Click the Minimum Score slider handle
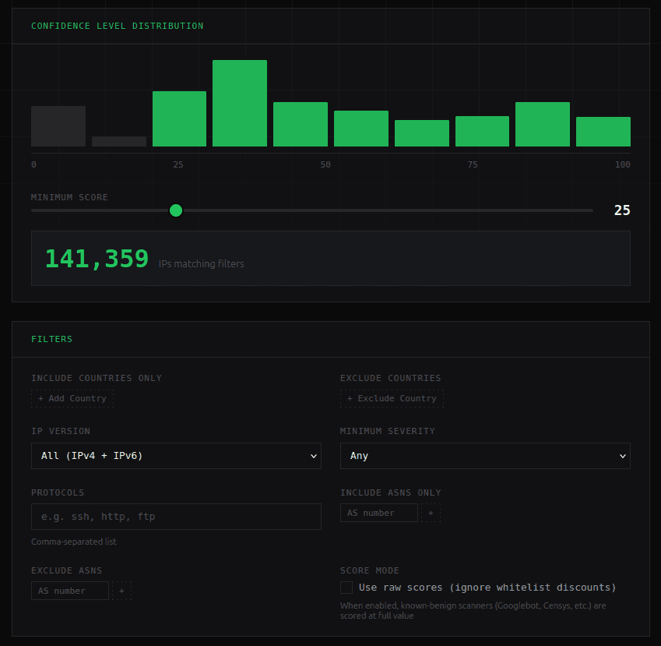This screenshot has width=661, height=646. tap(176, 210)
